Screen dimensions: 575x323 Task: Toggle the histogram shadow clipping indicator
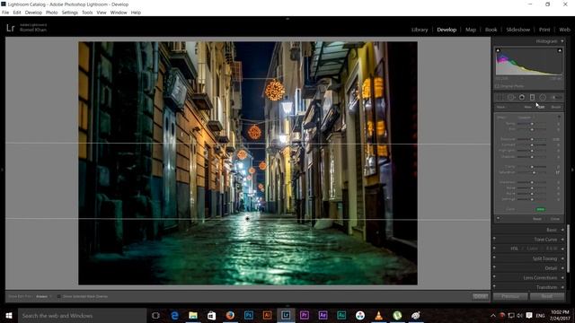[x=498, y=50]
